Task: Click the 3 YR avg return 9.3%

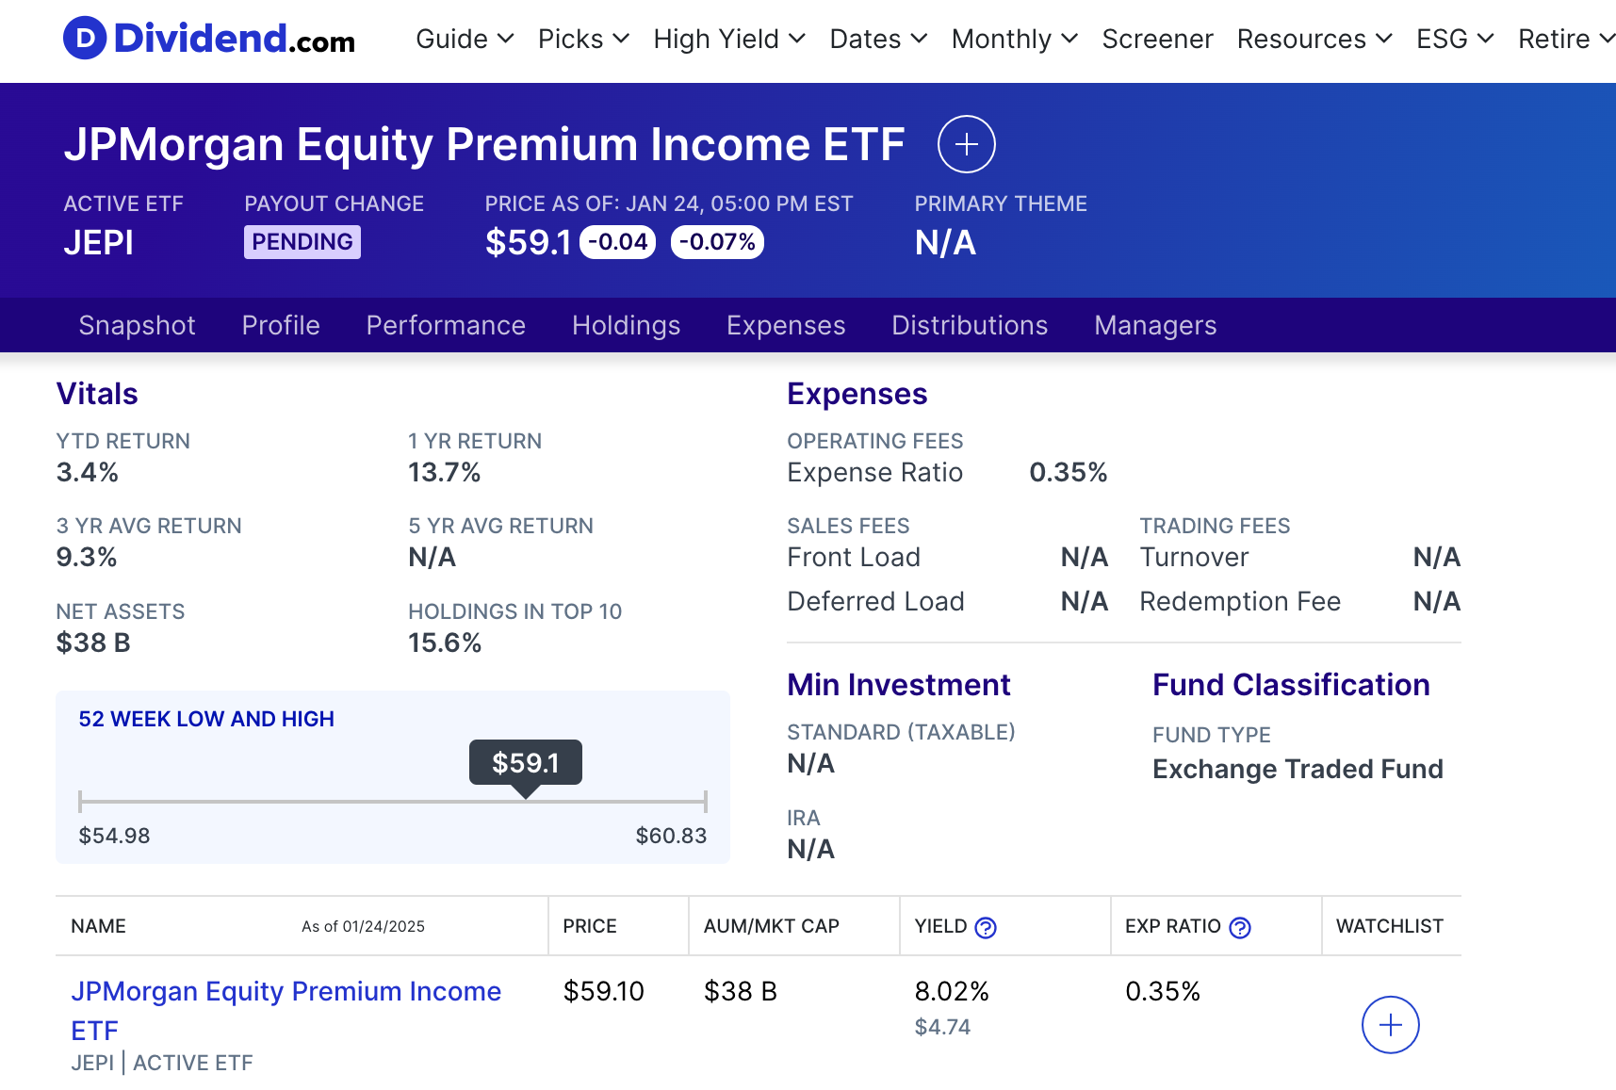Action: pyautogui.click(x=87, y=557)
